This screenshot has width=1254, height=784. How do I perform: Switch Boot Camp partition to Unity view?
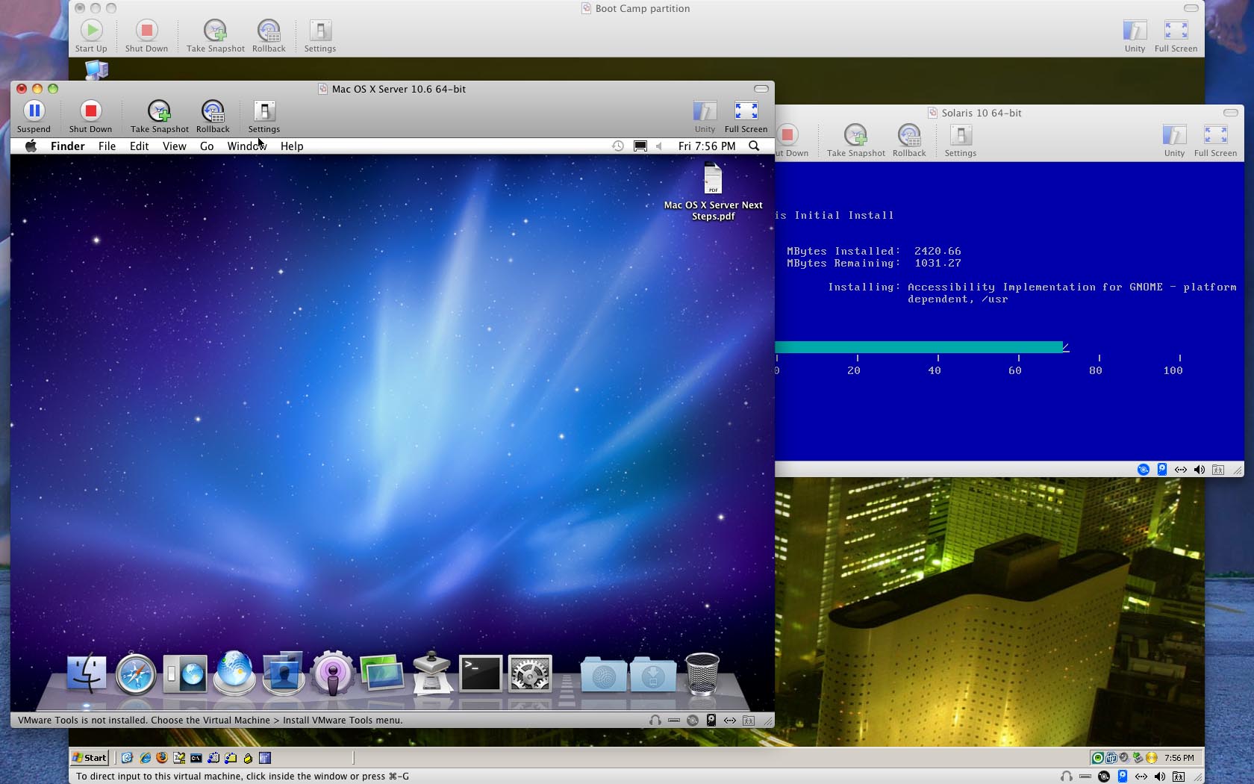click(x=1135, y=37)
